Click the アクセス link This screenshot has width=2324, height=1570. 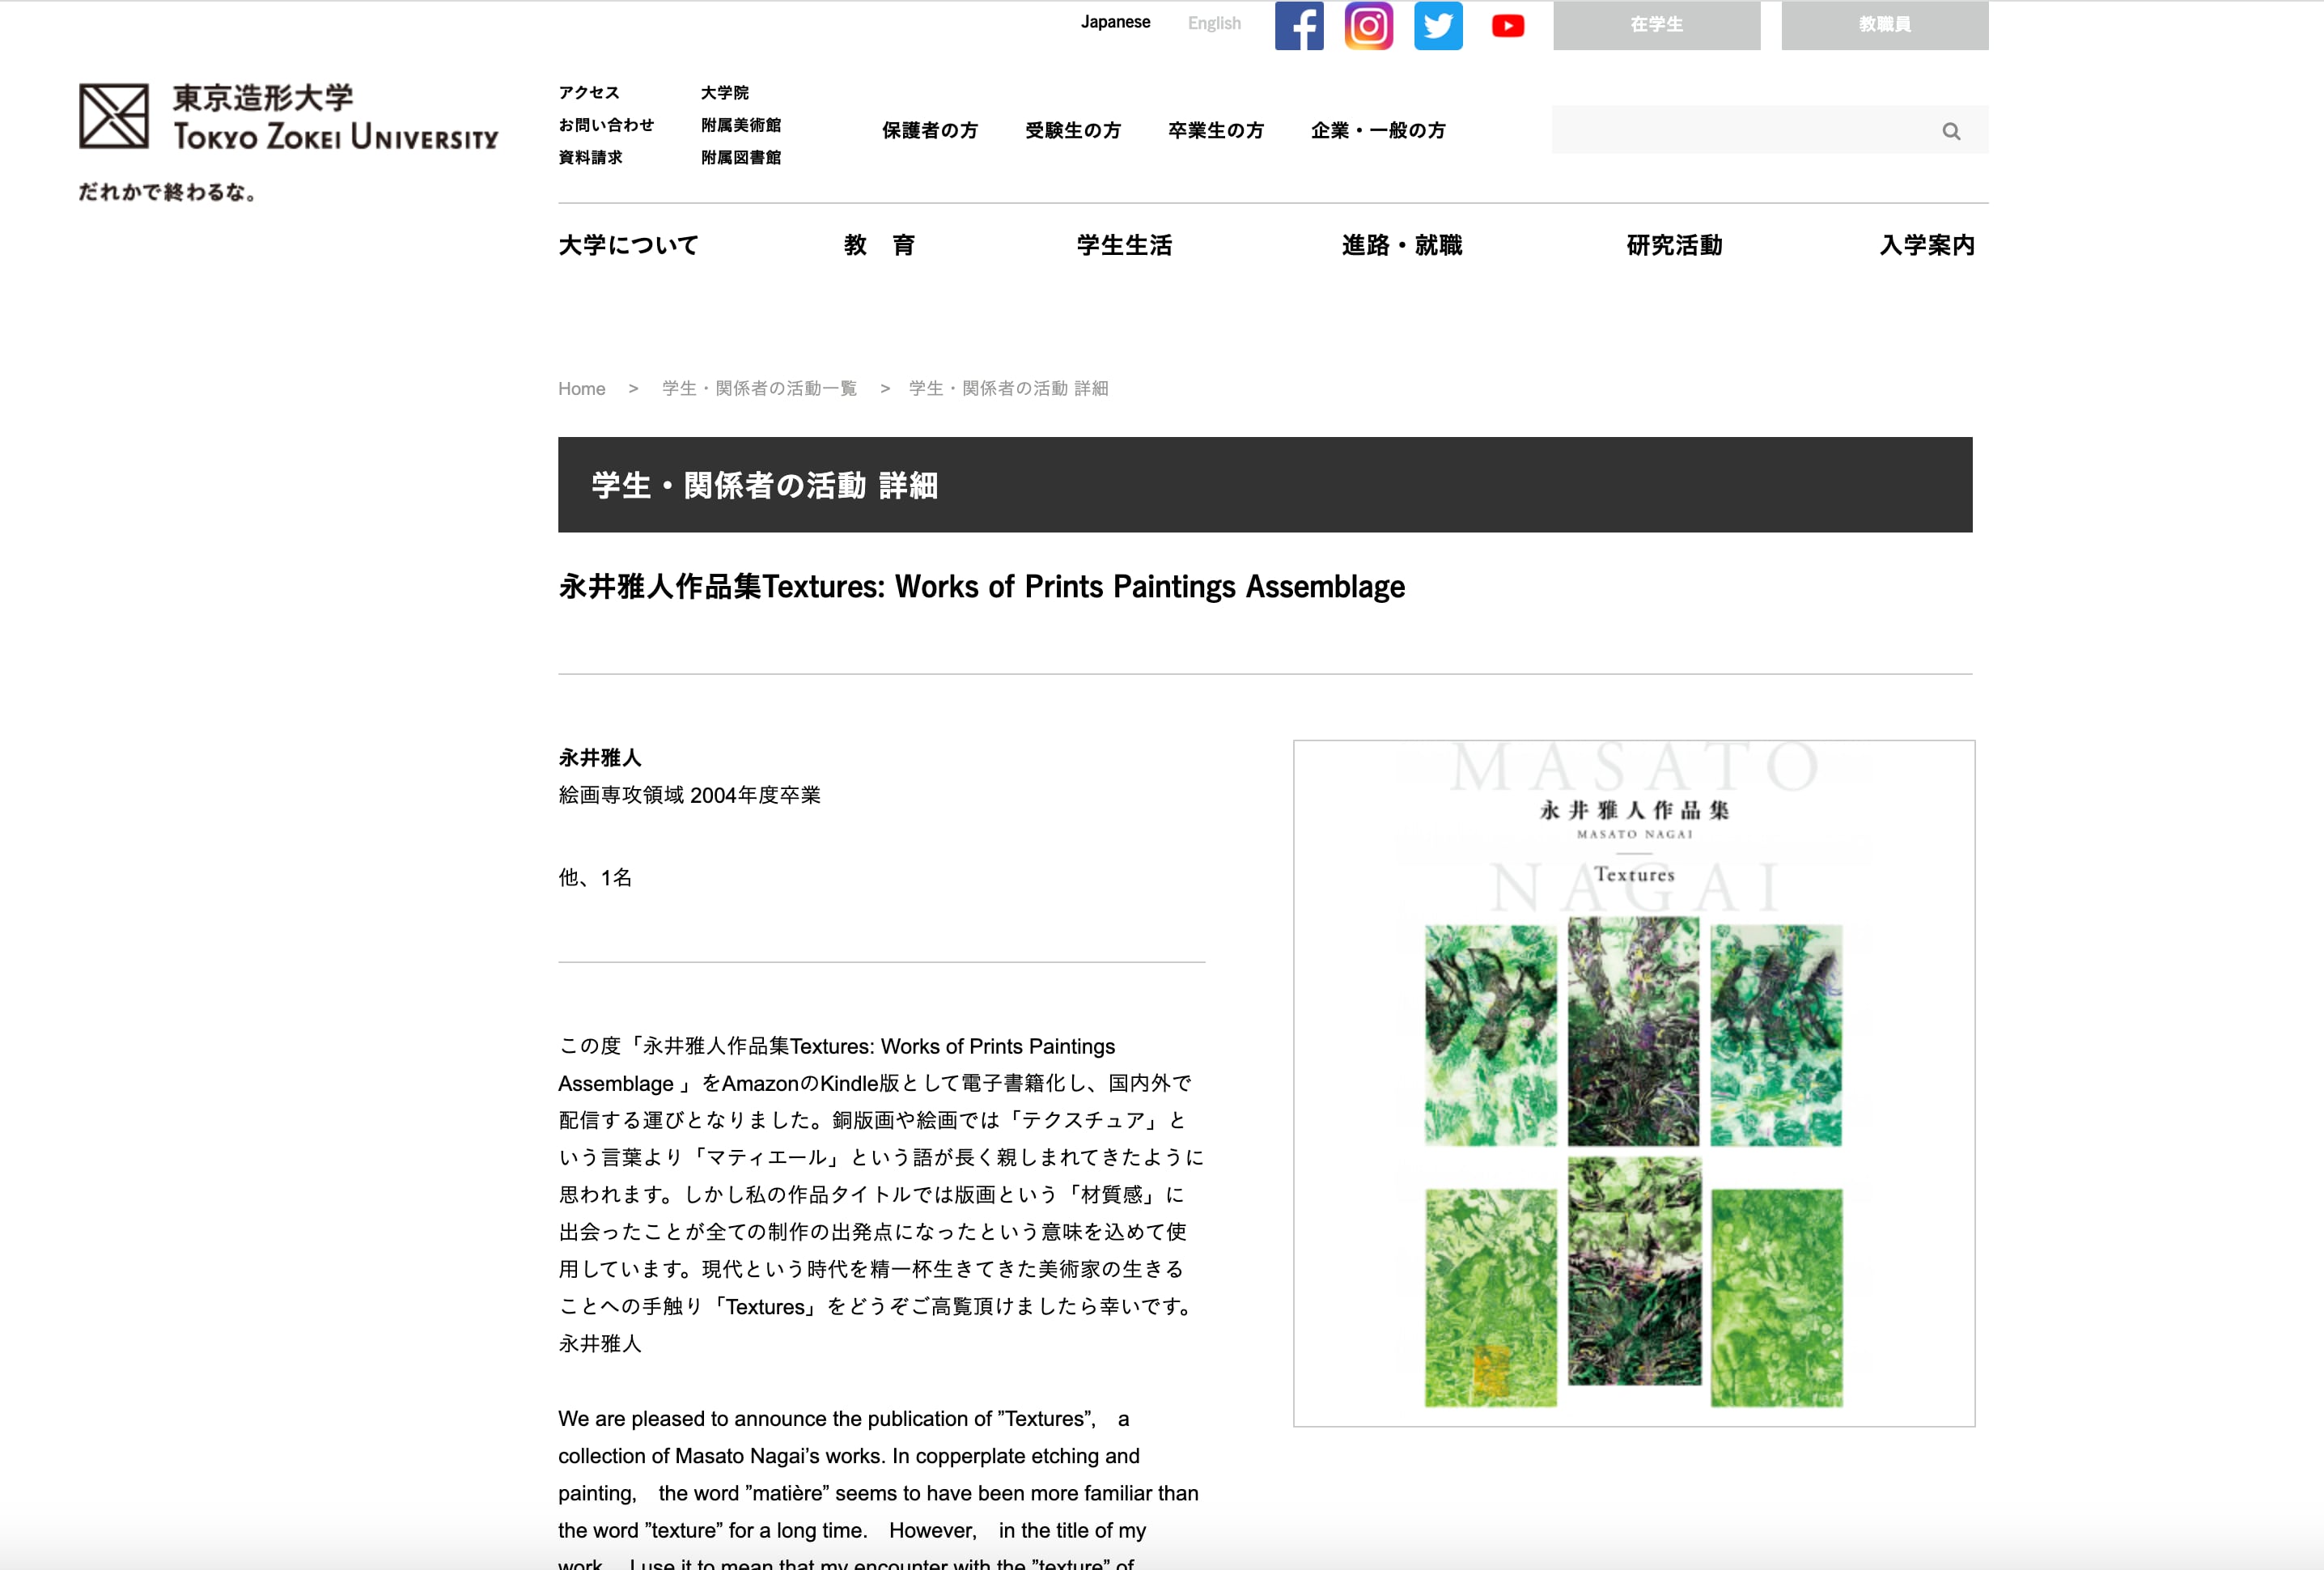click(589, 92)
